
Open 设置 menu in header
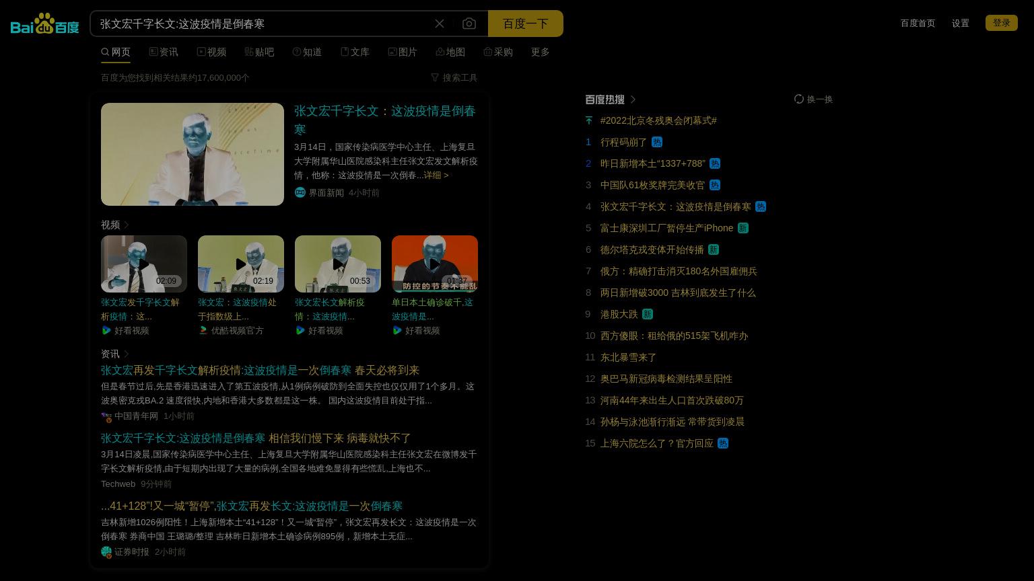(961, 23)
